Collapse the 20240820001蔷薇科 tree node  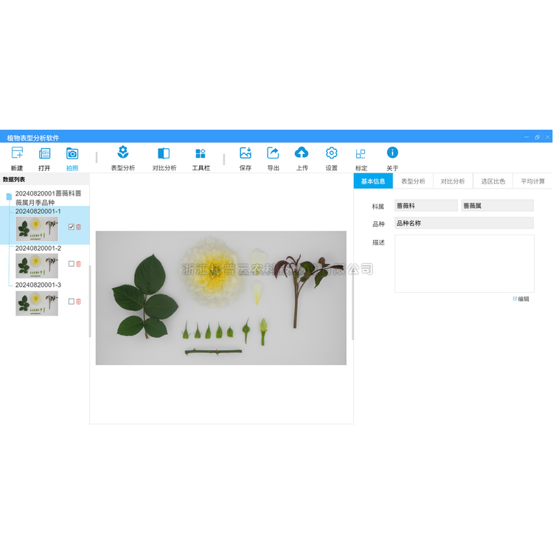(x=9, y=197)
